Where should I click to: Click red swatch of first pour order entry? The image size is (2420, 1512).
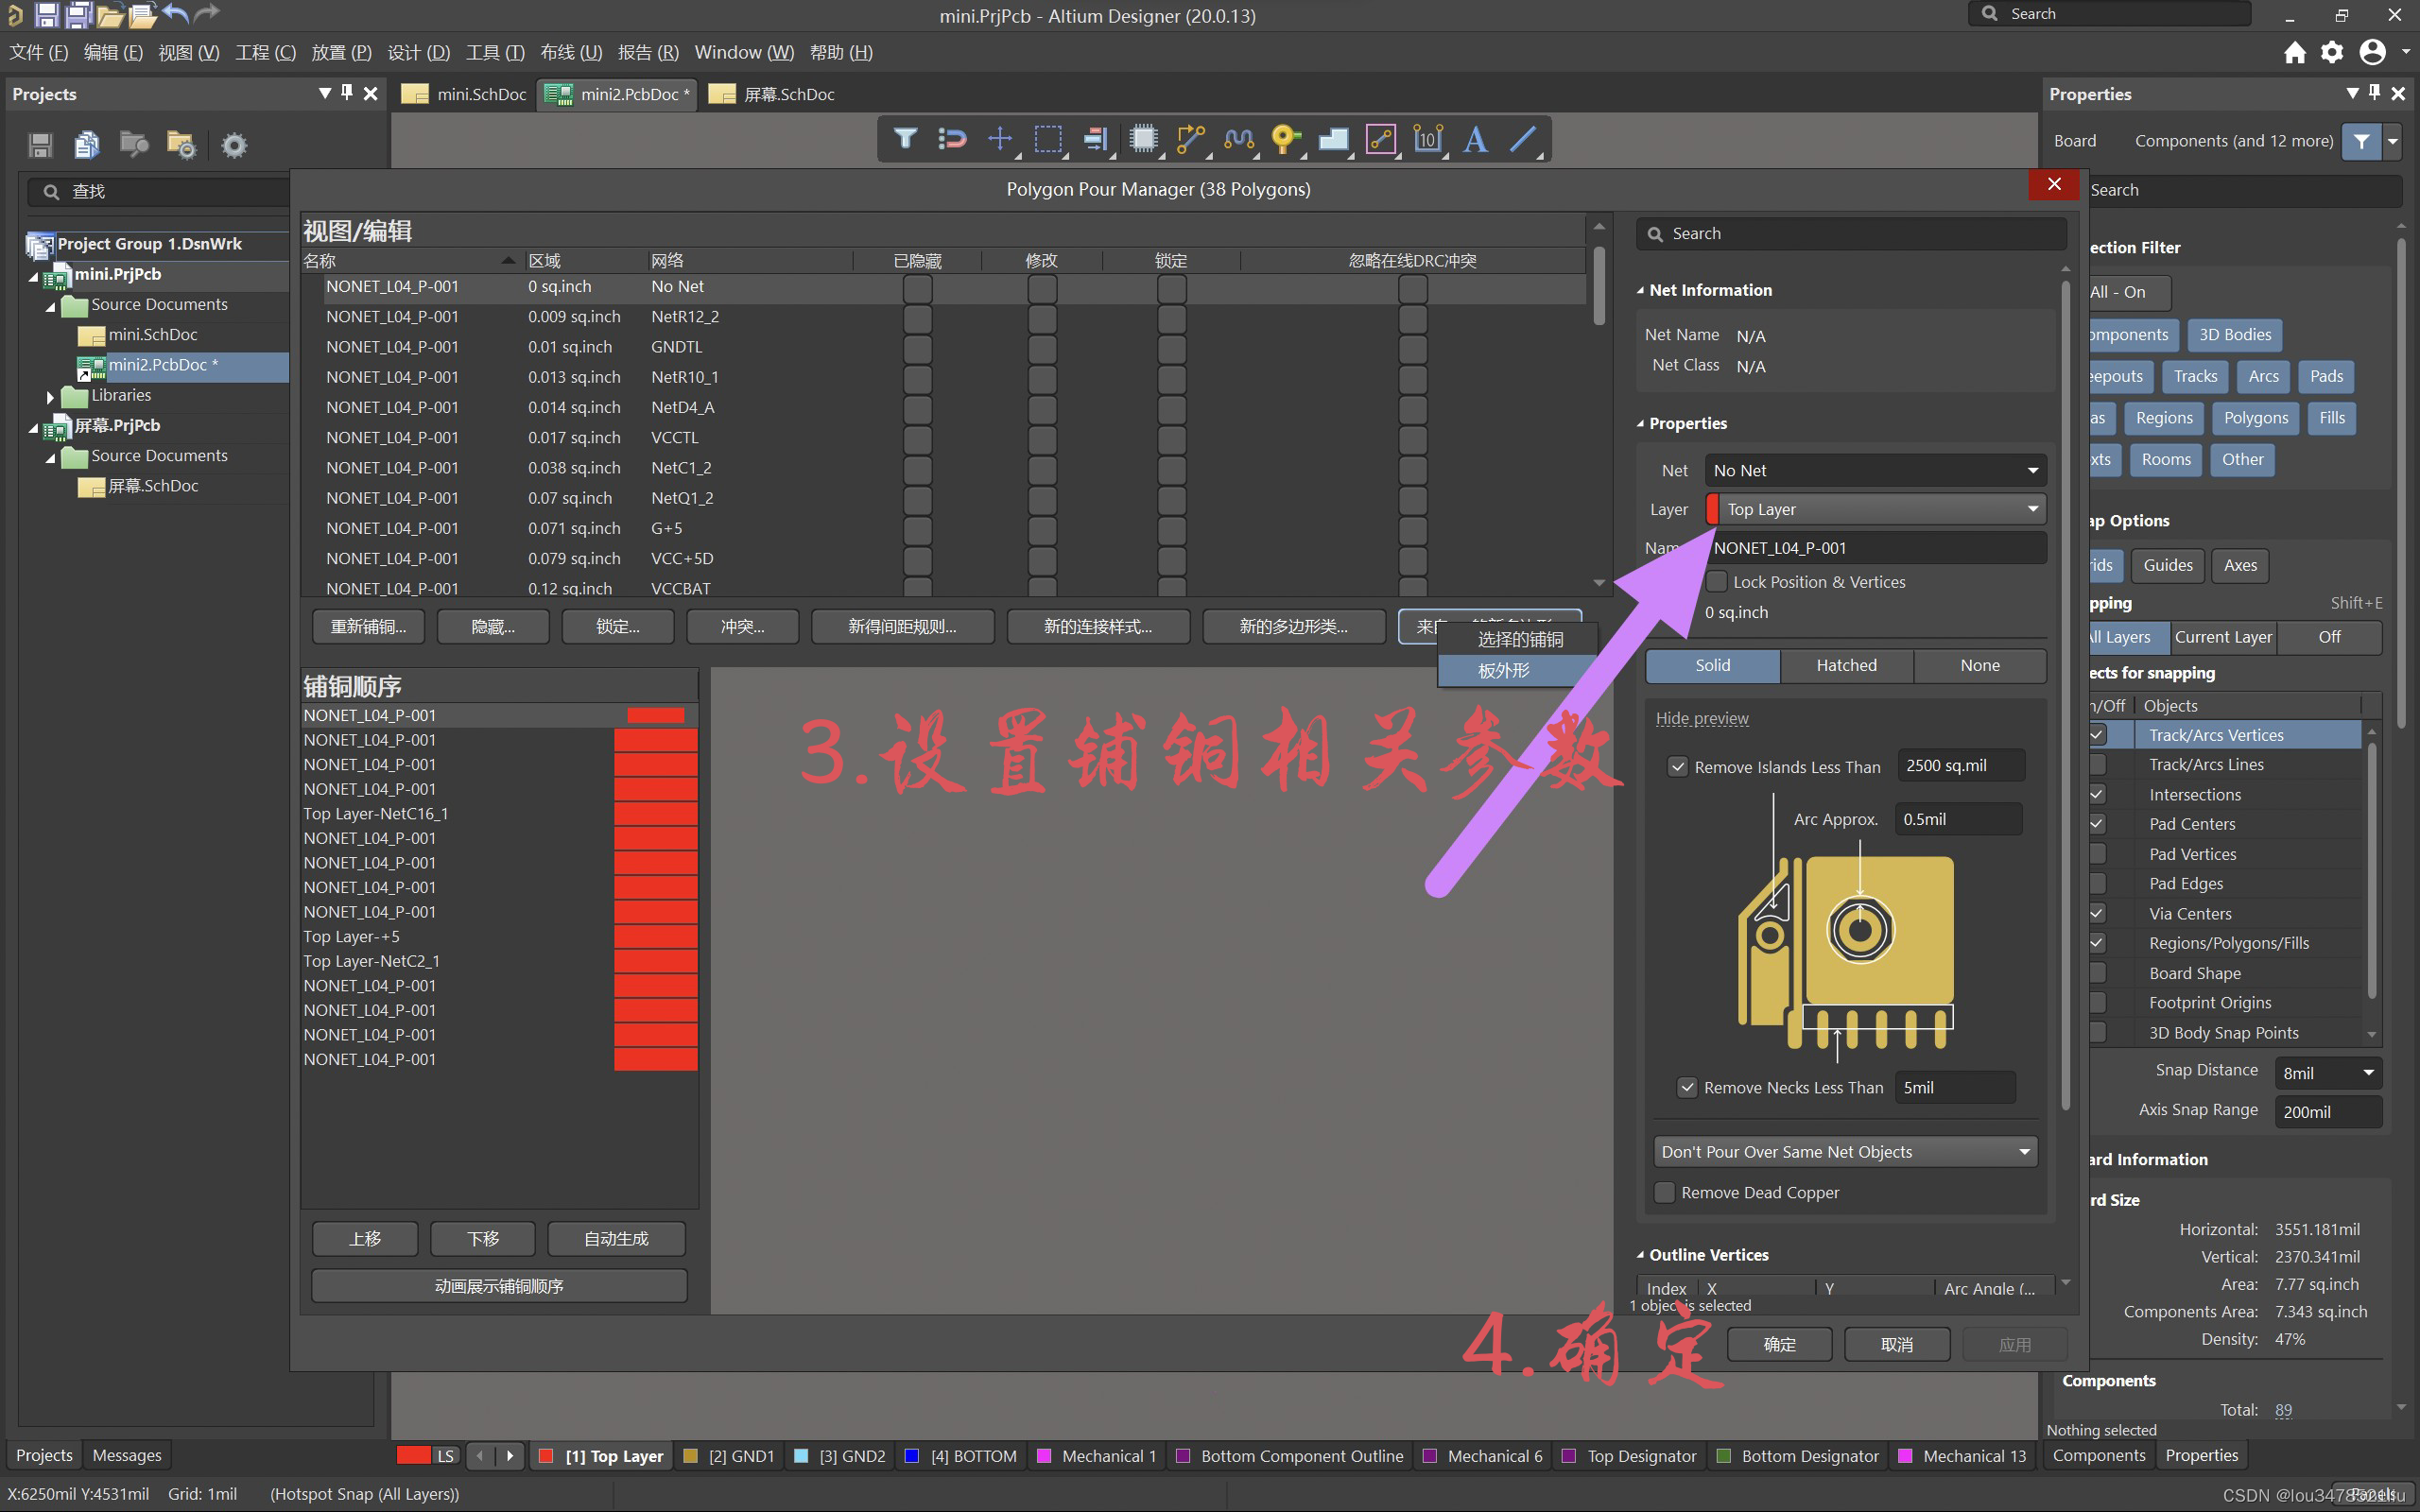pos(655,715)
